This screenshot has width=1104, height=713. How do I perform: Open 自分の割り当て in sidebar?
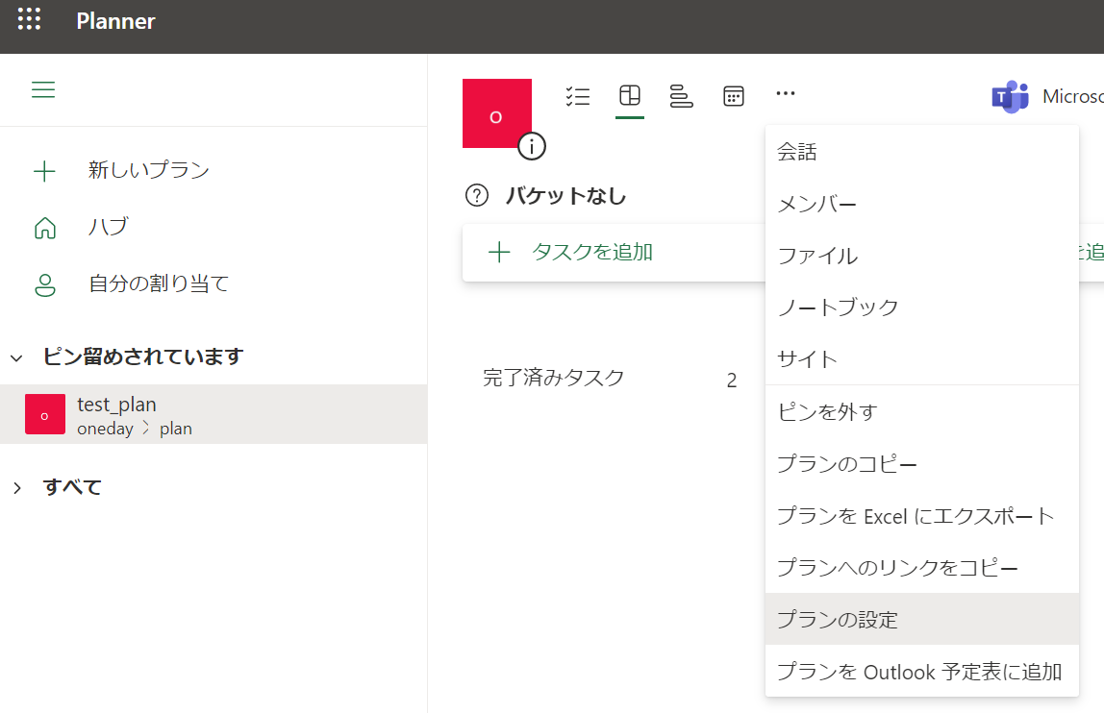(159, 283)
